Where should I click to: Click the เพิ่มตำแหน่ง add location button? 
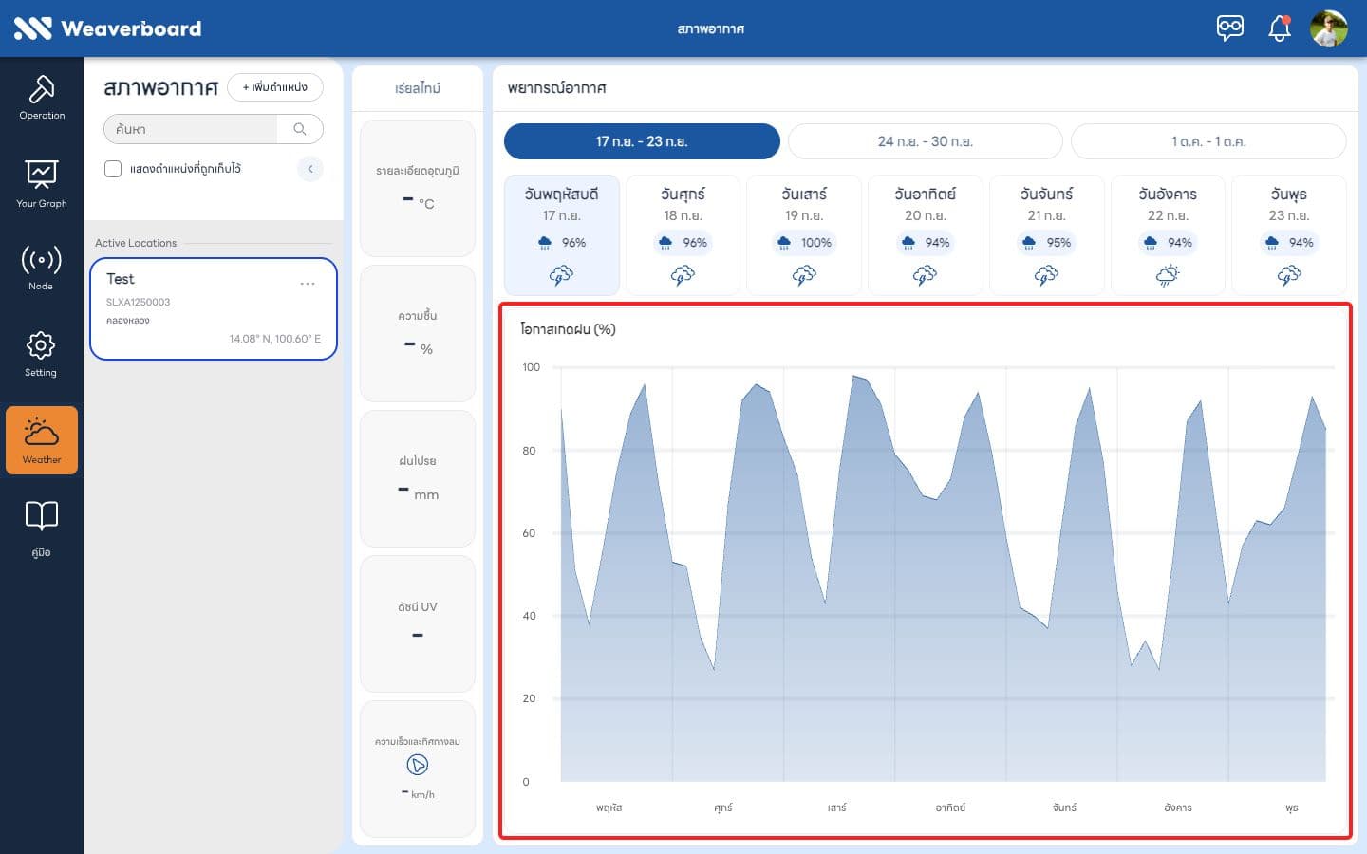pyautogui.click(x=275, y=87)
